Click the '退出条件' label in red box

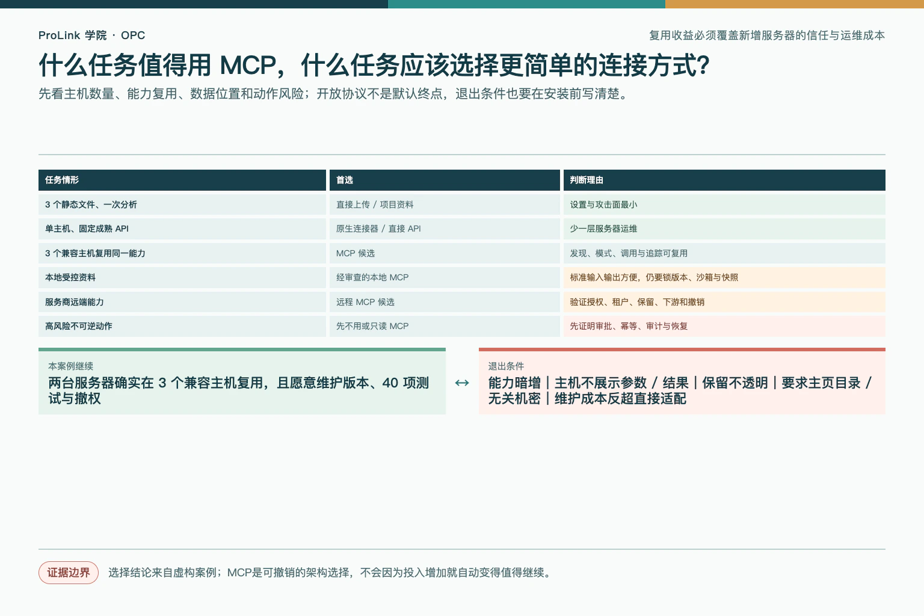(506, 366)
